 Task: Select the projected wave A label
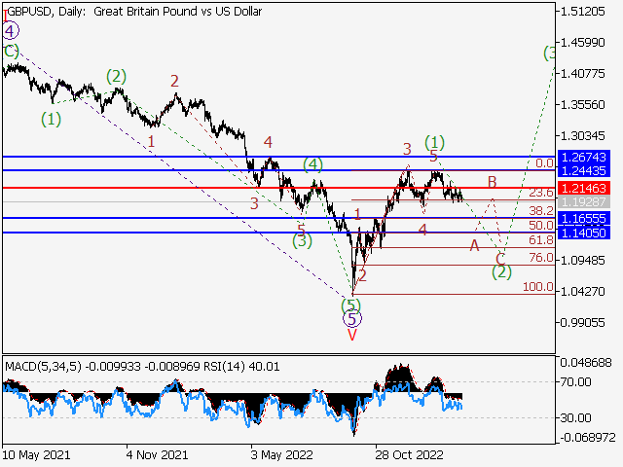(474, 246)
